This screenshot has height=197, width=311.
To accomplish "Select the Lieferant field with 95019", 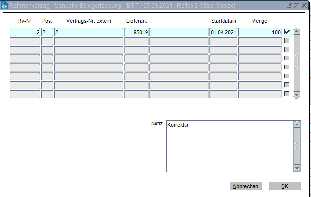I will click(136, 32).
